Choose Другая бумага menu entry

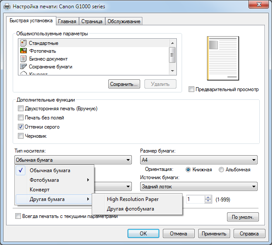tap(54, 199)
